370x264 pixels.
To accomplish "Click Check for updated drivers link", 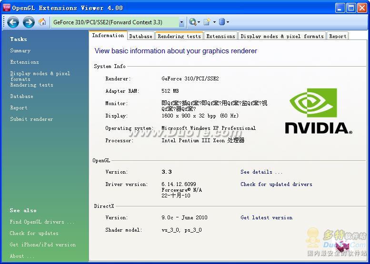I will 276,184.
